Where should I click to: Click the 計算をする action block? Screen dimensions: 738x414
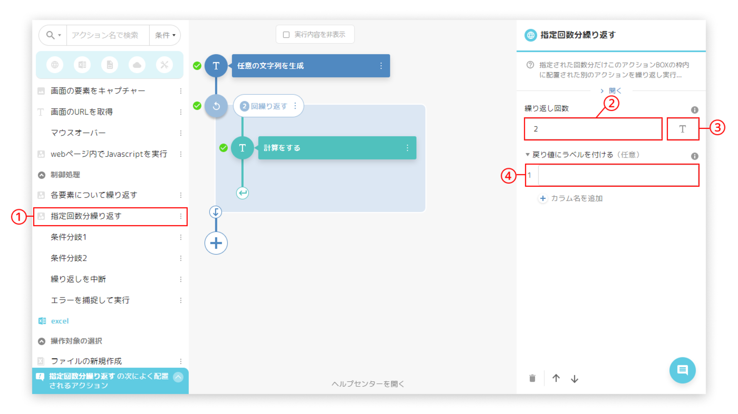(x=337, y=148)
